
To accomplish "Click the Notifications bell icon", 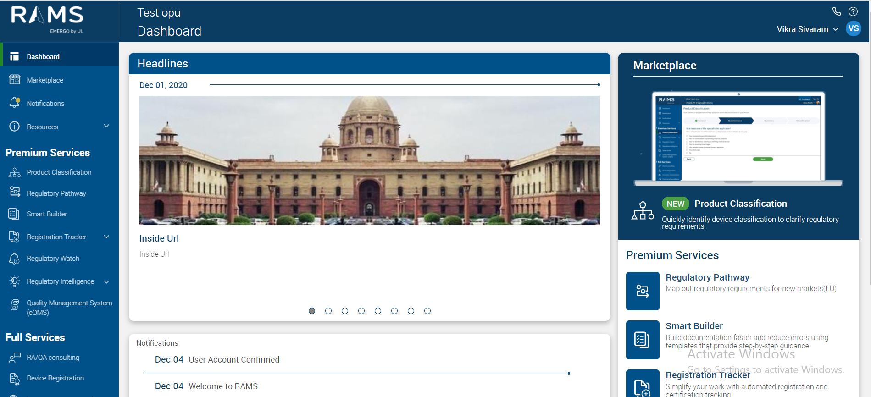I will tap(15, 103).
